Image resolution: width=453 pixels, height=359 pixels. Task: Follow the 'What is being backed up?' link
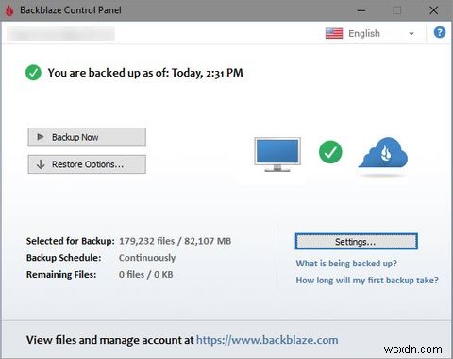[x=346, y=264]
